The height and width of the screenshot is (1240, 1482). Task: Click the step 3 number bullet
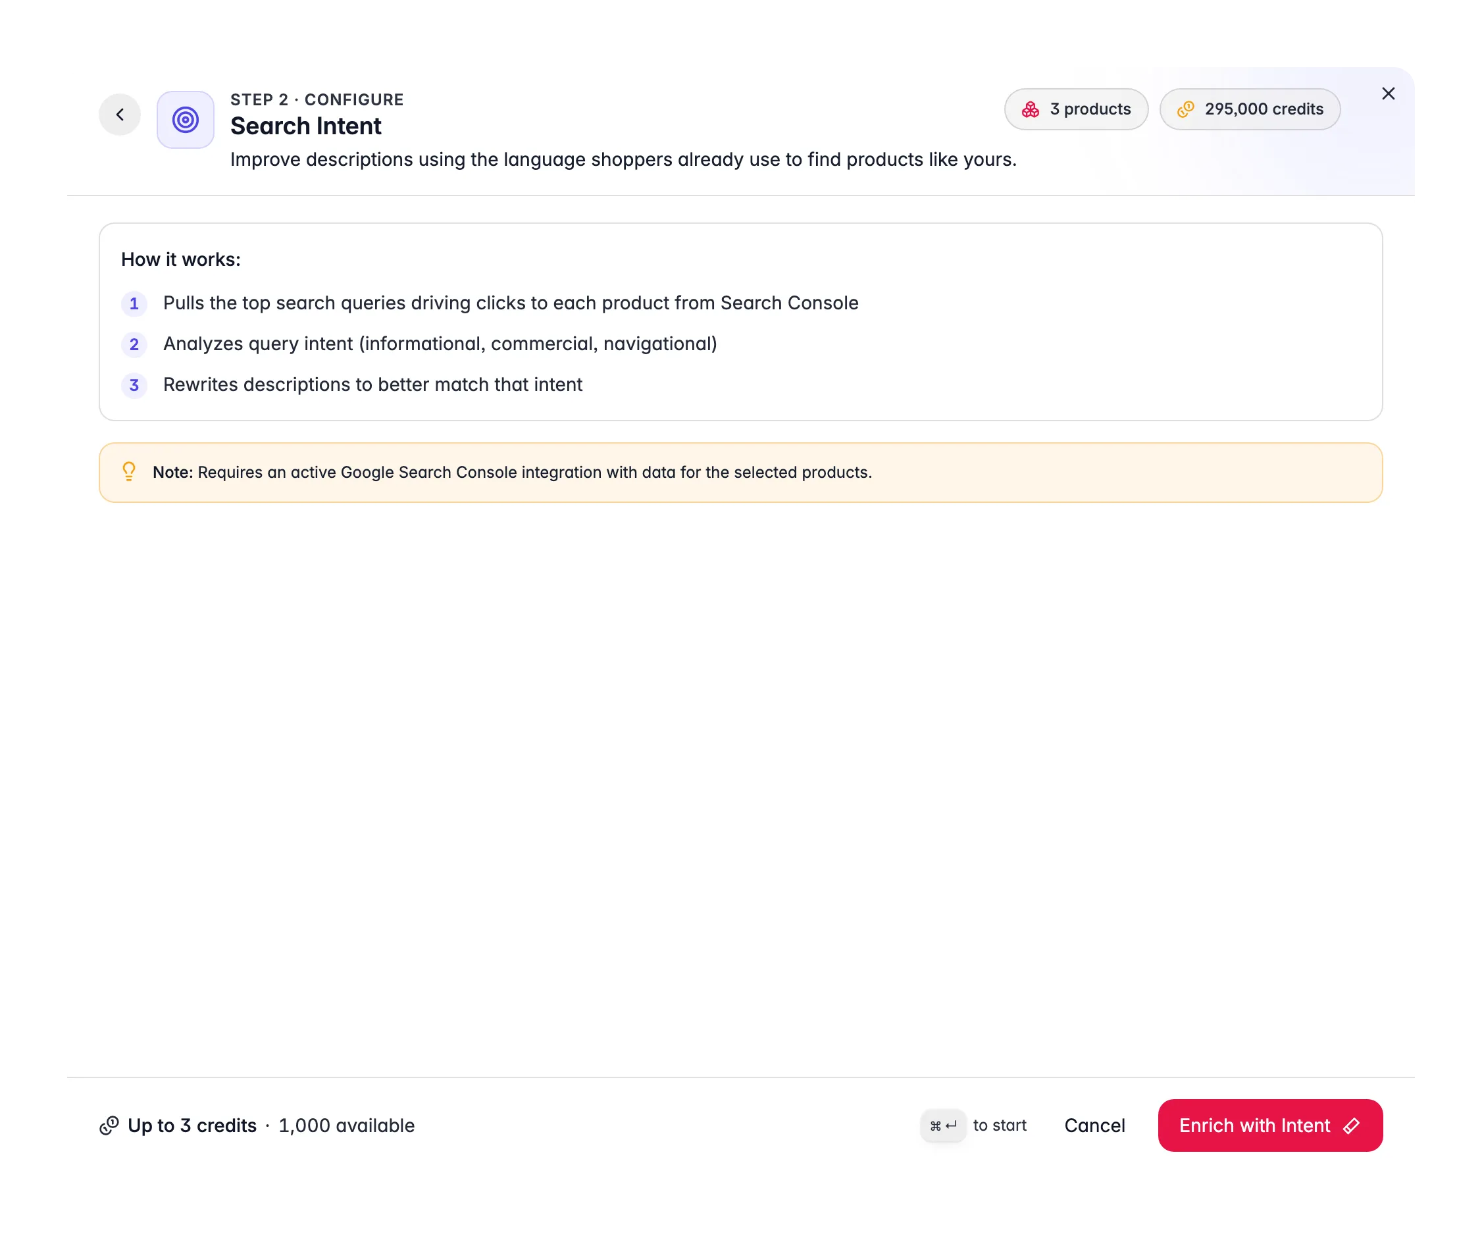(134, 385)
